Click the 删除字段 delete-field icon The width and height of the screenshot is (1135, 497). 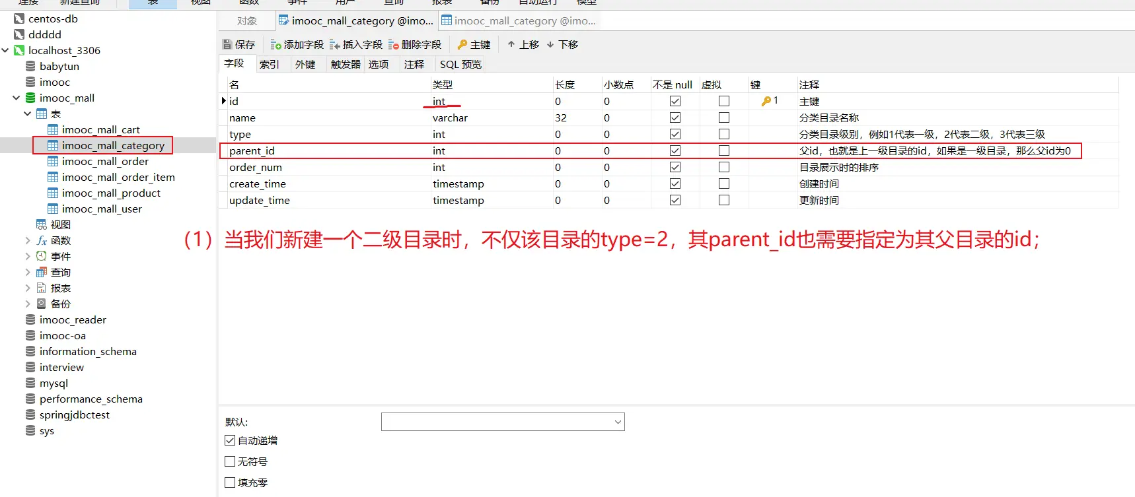tap(394, 45)
